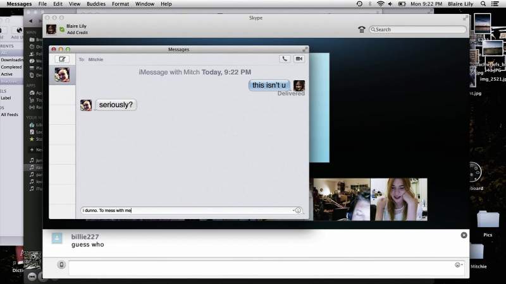Select All Feeds in background sidebar
The image size is (506, 284).
(9, 114)
